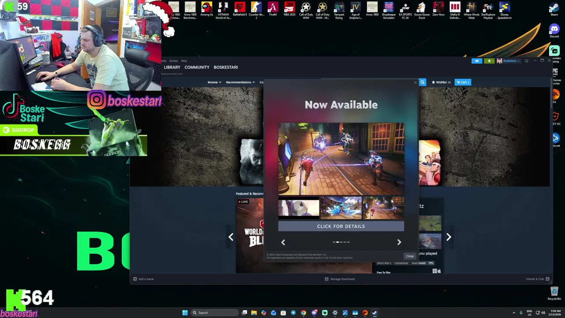
Task: Open Friends & Chat in Steam
Action: [537, 279]
